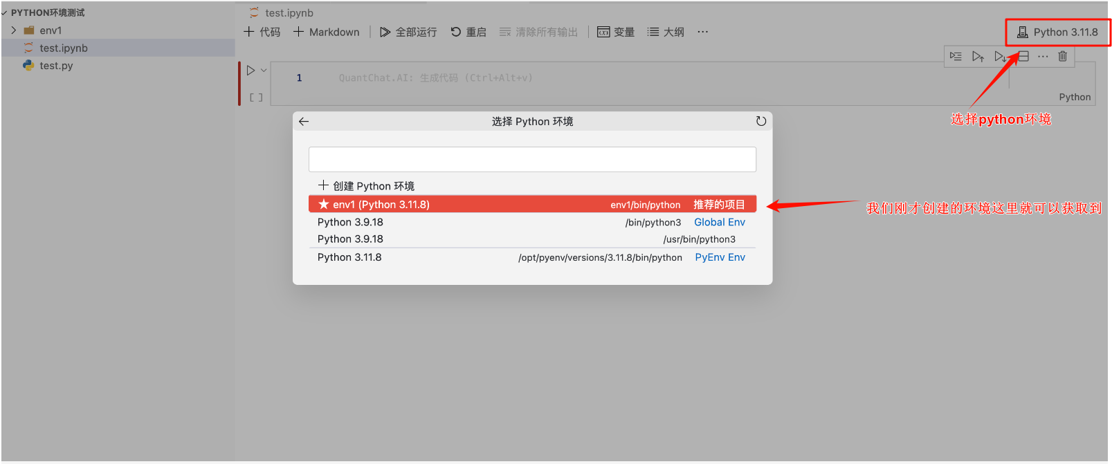The image size is (1112, 464).
Task: Run by line in cell toolbar
Action: click(x=956, y=57)
